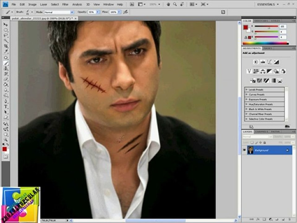Add a Levels adjustment from the Adjustments panel
The height and width of the screenshot is (223, 297).
(263, 62)
